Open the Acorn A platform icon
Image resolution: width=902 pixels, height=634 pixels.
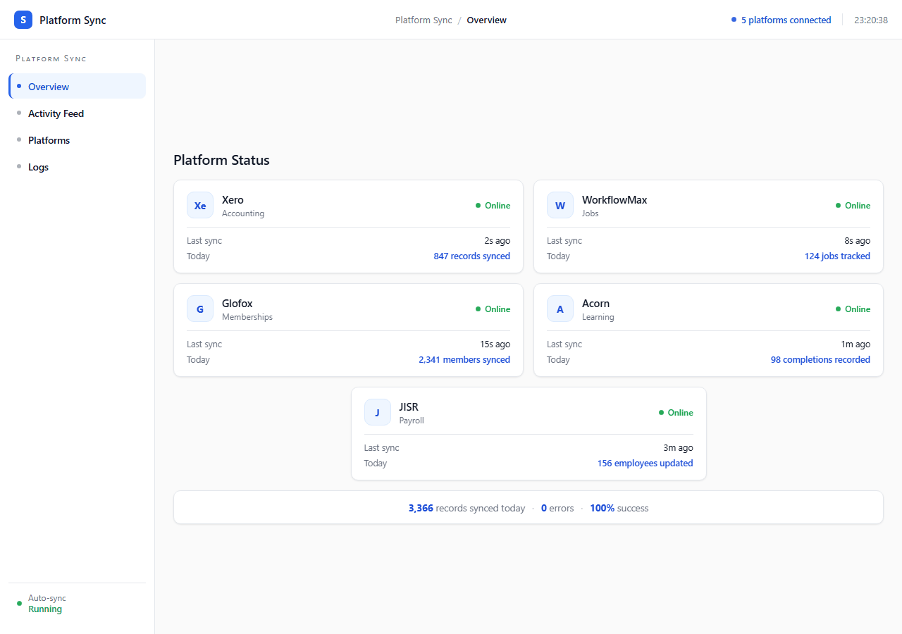coord(560,309)
